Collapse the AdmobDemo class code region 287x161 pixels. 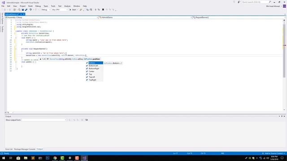[16, 31]
